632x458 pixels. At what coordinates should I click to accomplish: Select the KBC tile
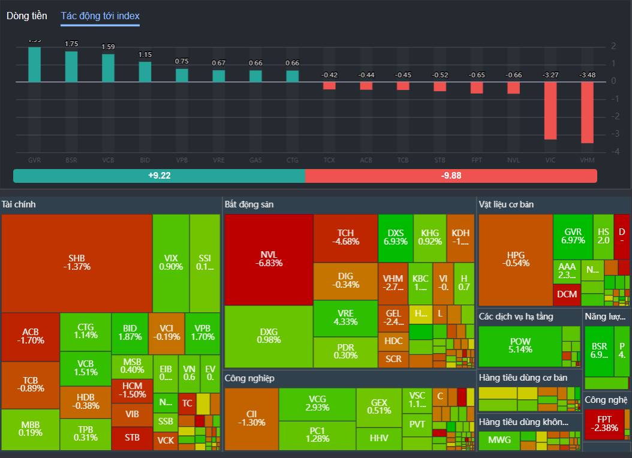pyautogui.click(x=420, y=284)
